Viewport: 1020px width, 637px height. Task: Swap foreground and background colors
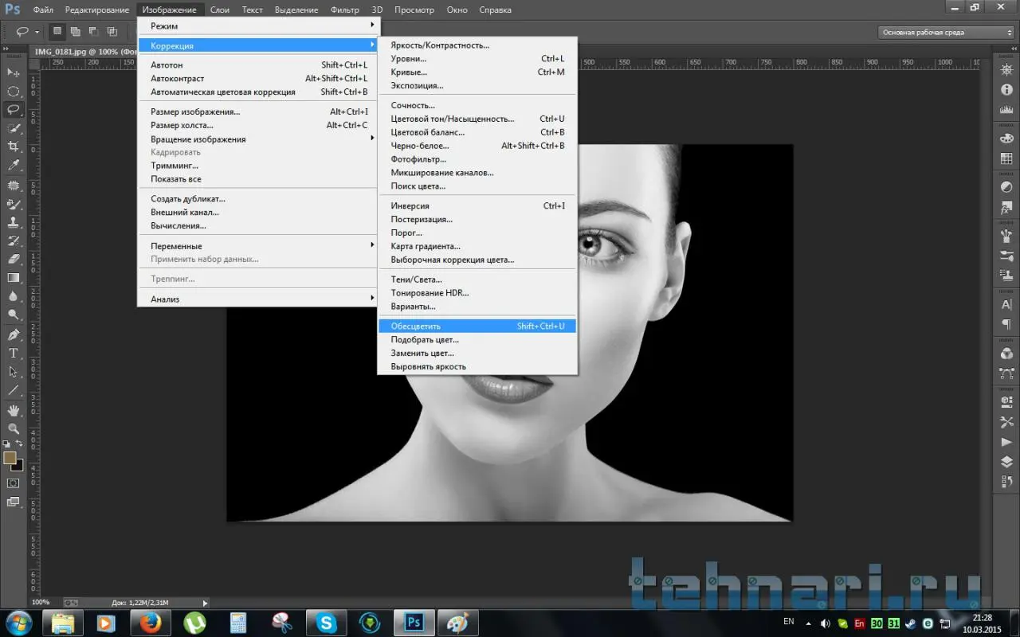20,444
